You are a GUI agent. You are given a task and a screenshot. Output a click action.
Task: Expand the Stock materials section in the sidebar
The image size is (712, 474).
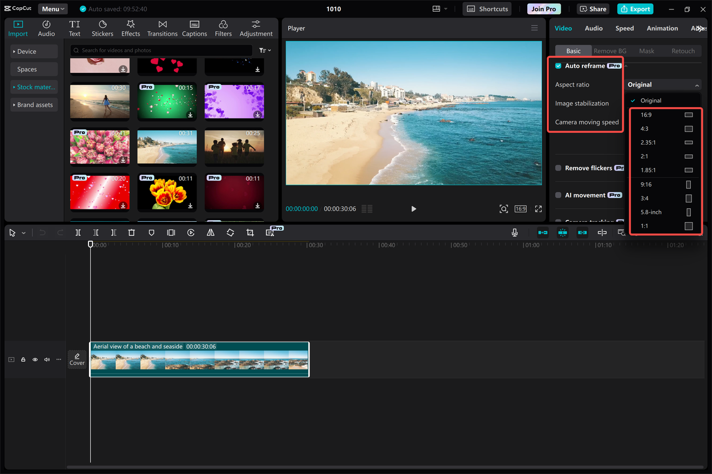point(34,87)
